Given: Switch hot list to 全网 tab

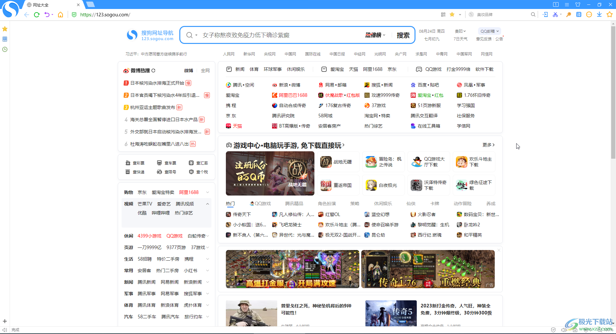Looking at the screenshot, I should pos(205,71).
